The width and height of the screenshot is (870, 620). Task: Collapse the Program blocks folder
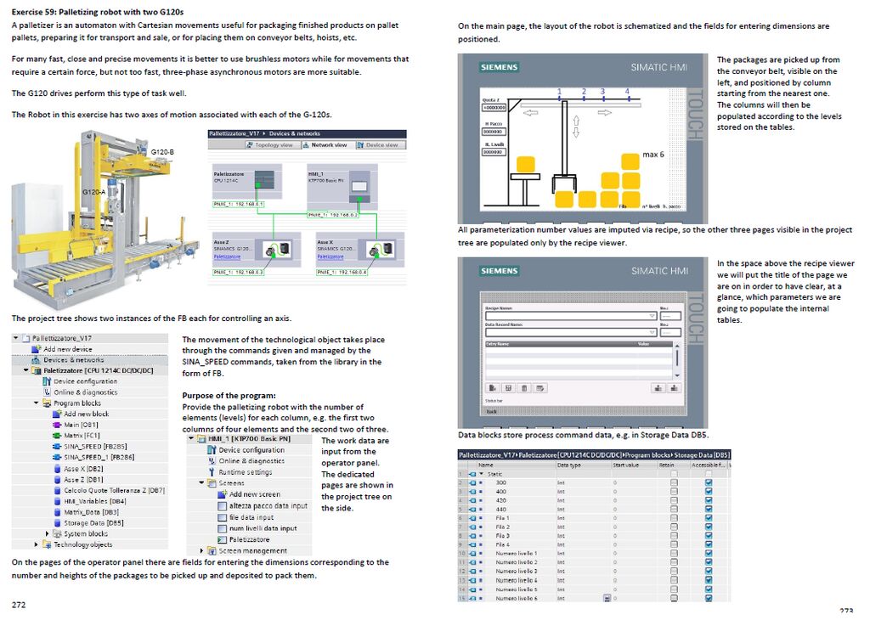click(x=37, y=403)
